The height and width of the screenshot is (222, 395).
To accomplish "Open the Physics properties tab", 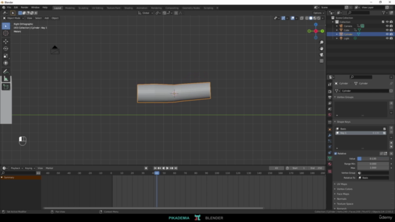I will [x=330, y=147].
